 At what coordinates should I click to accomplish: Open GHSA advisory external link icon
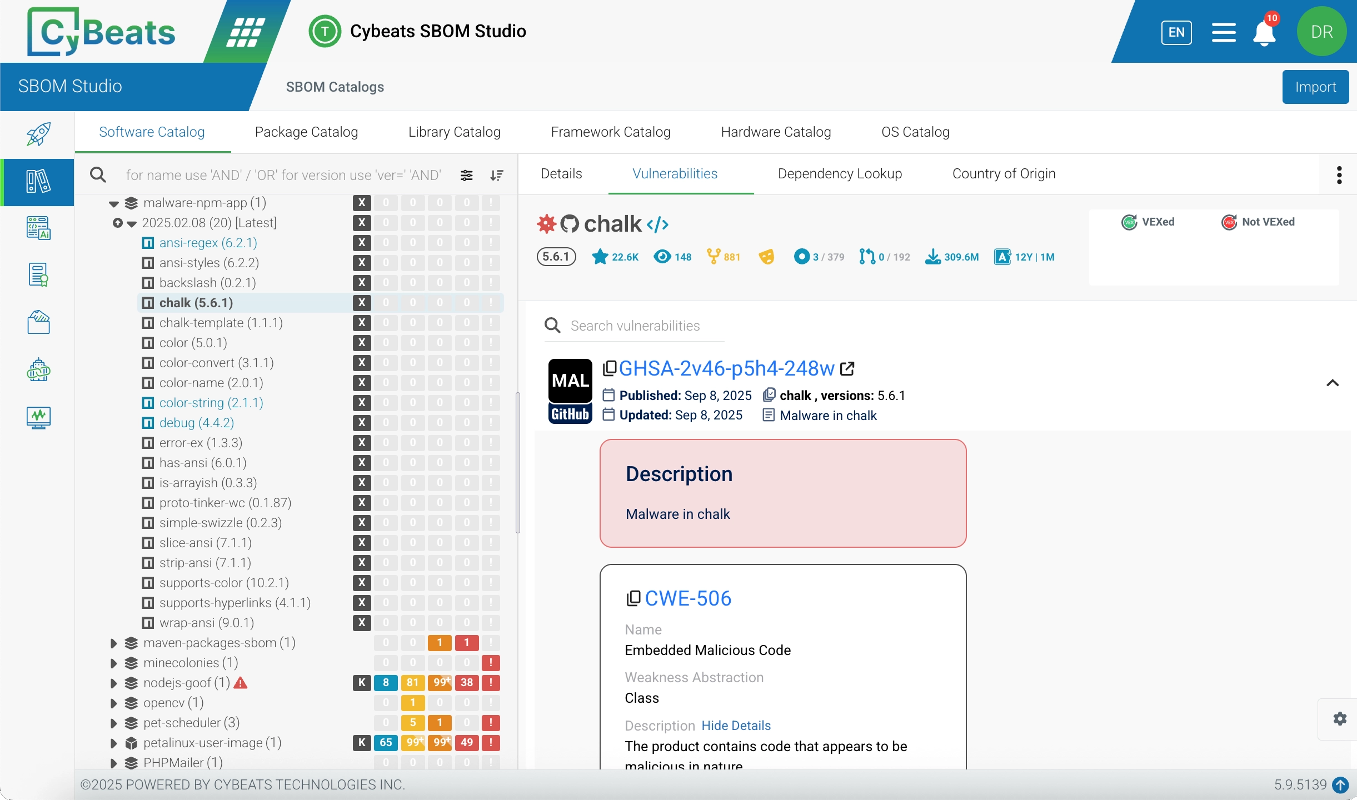[x=847, y=368]
